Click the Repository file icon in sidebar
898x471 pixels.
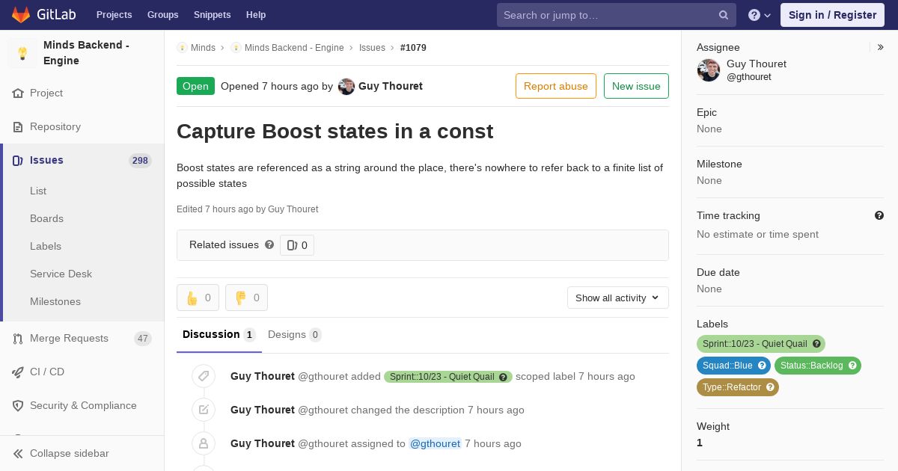(18, 127)
